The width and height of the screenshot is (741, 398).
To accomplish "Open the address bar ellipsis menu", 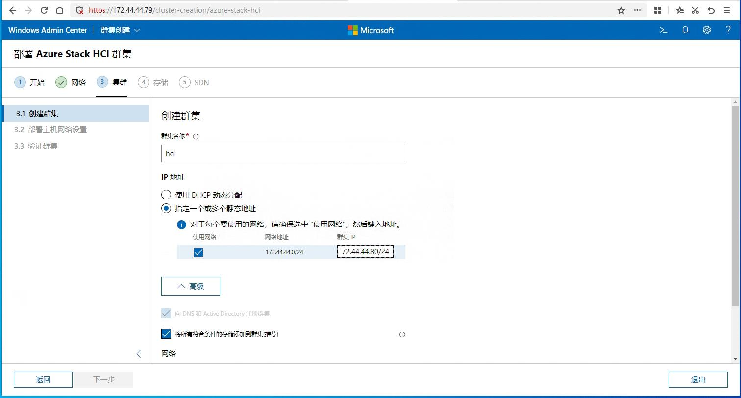I will [x=637, y=10].
